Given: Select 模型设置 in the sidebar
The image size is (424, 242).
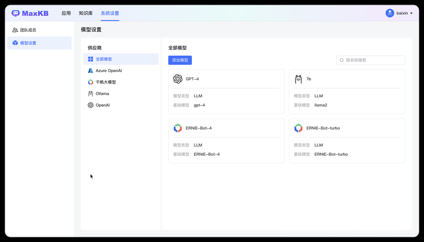Looking at the screenshot, I should pos(39,43).
